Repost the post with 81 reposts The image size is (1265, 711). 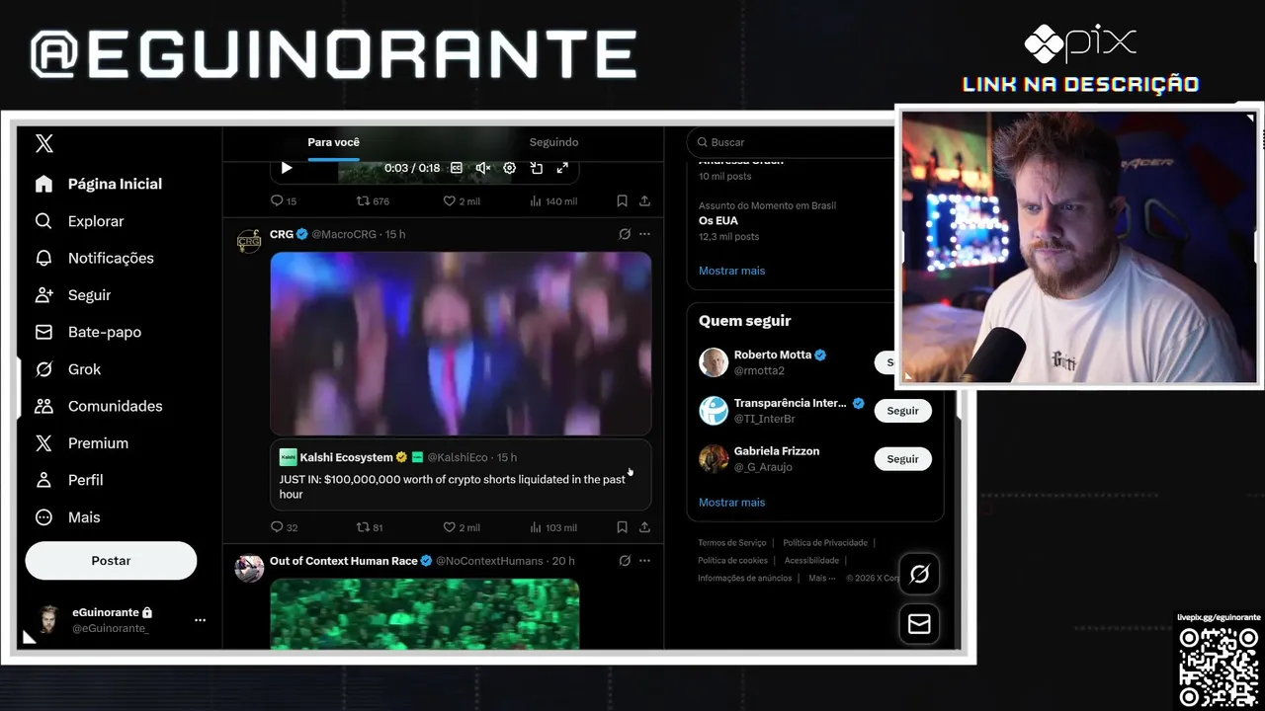click(x=370, y=527)
